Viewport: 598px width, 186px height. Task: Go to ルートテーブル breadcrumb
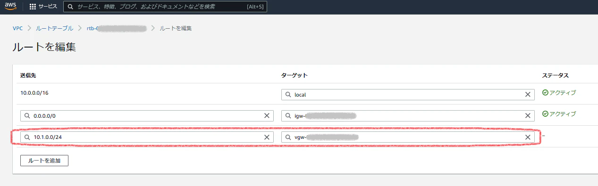(x=54, y=28)
